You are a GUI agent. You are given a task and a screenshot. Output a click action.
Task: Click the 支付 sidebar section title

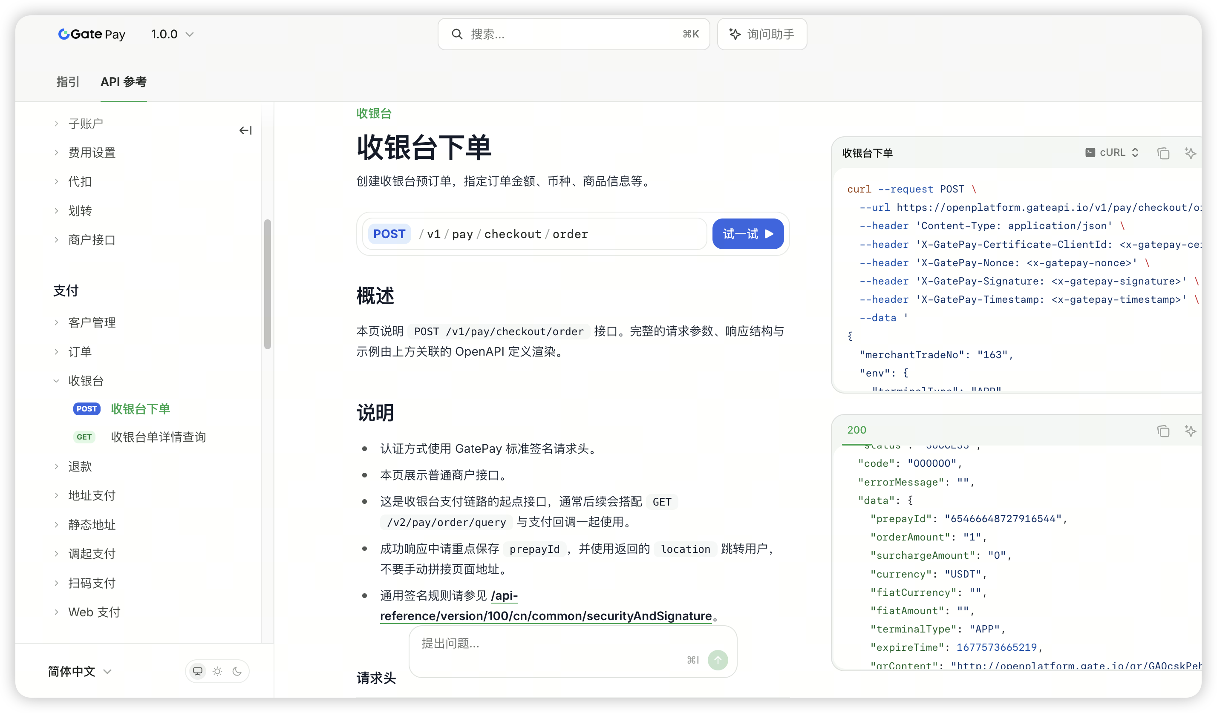point(66,291)
